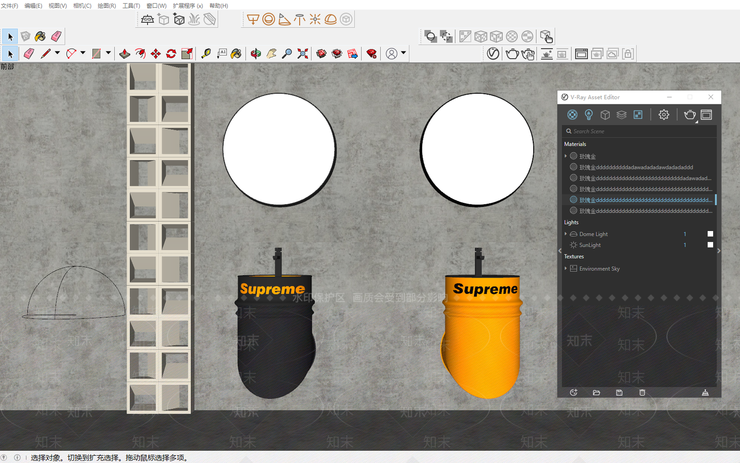Add a V-Ray Omni Light
740x463 pixels.
(315, 19)
